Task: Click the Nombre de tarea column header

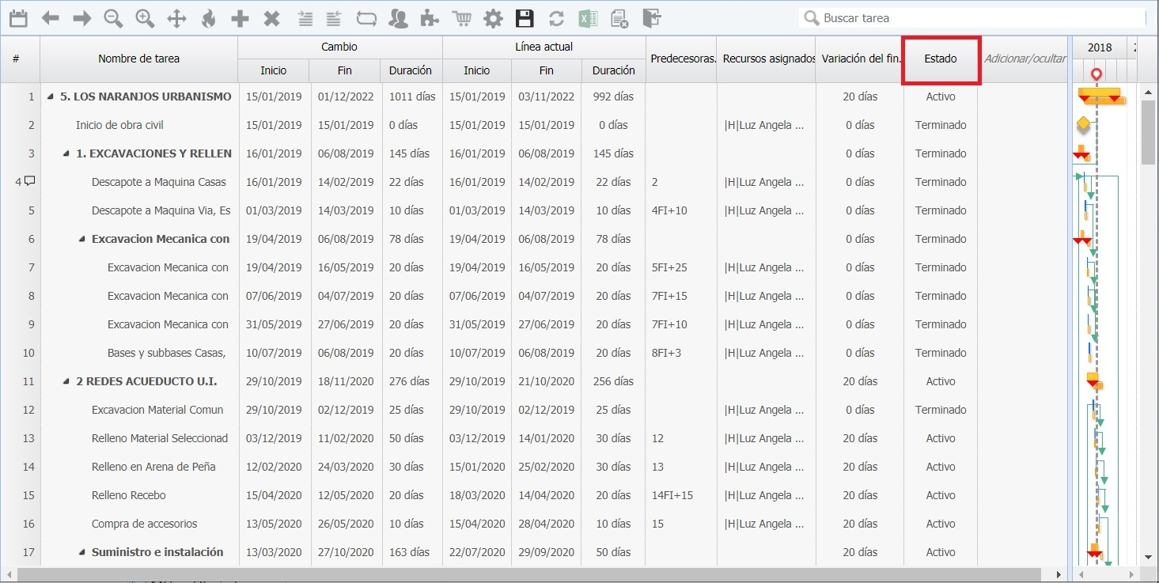Action: [139, 59]
